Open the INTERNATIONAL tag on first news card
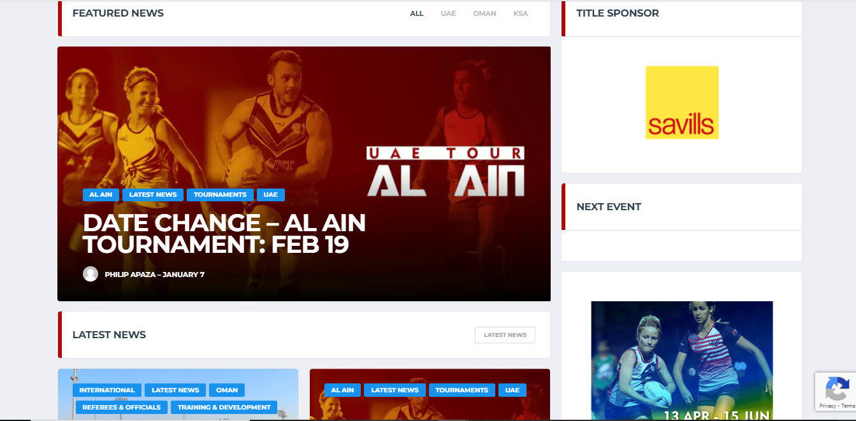856x421 pixels. click(107, 390)
